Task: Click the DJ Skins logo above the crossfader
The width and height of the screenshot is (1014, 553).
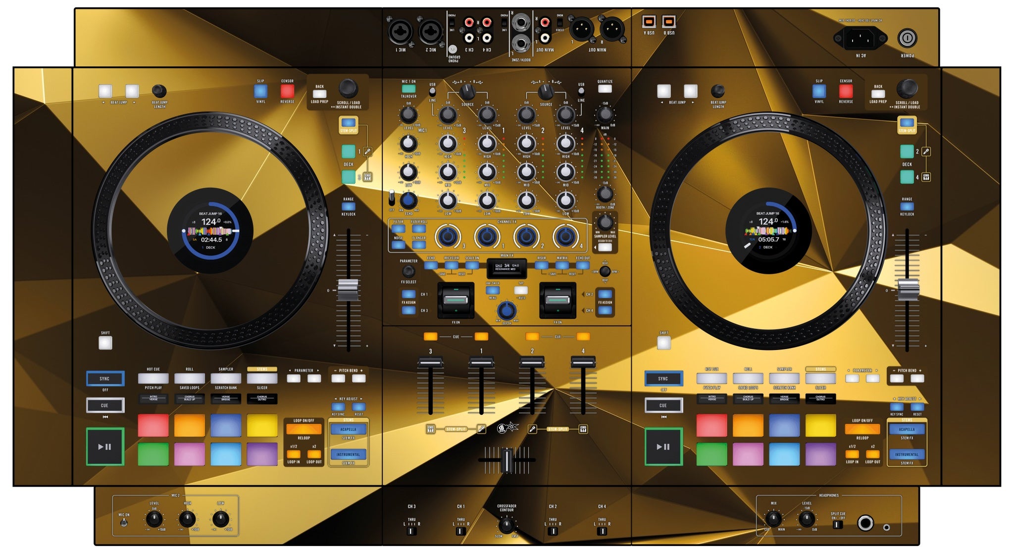Action: 507,428
